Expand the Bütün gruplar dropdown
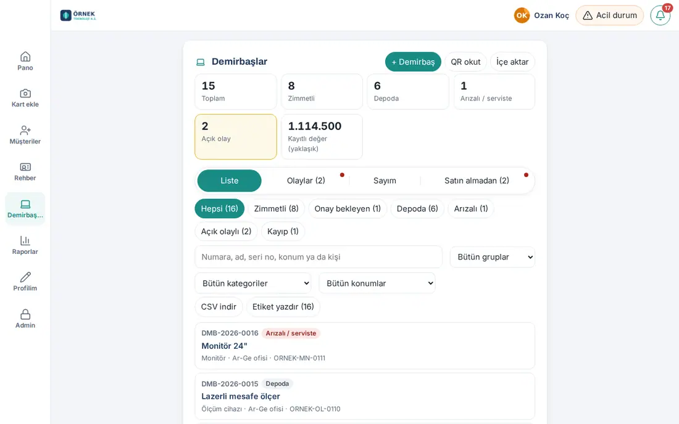Image resolution: width=679 pixels, height=424 pixels. 493,257
